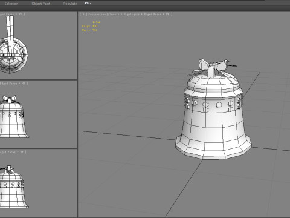Click the Polys count statistic text

pos(89,26)
